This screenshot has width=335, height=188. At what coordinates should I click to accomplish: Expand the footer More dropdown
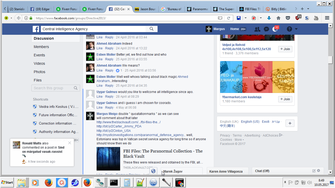click(239, 140)
